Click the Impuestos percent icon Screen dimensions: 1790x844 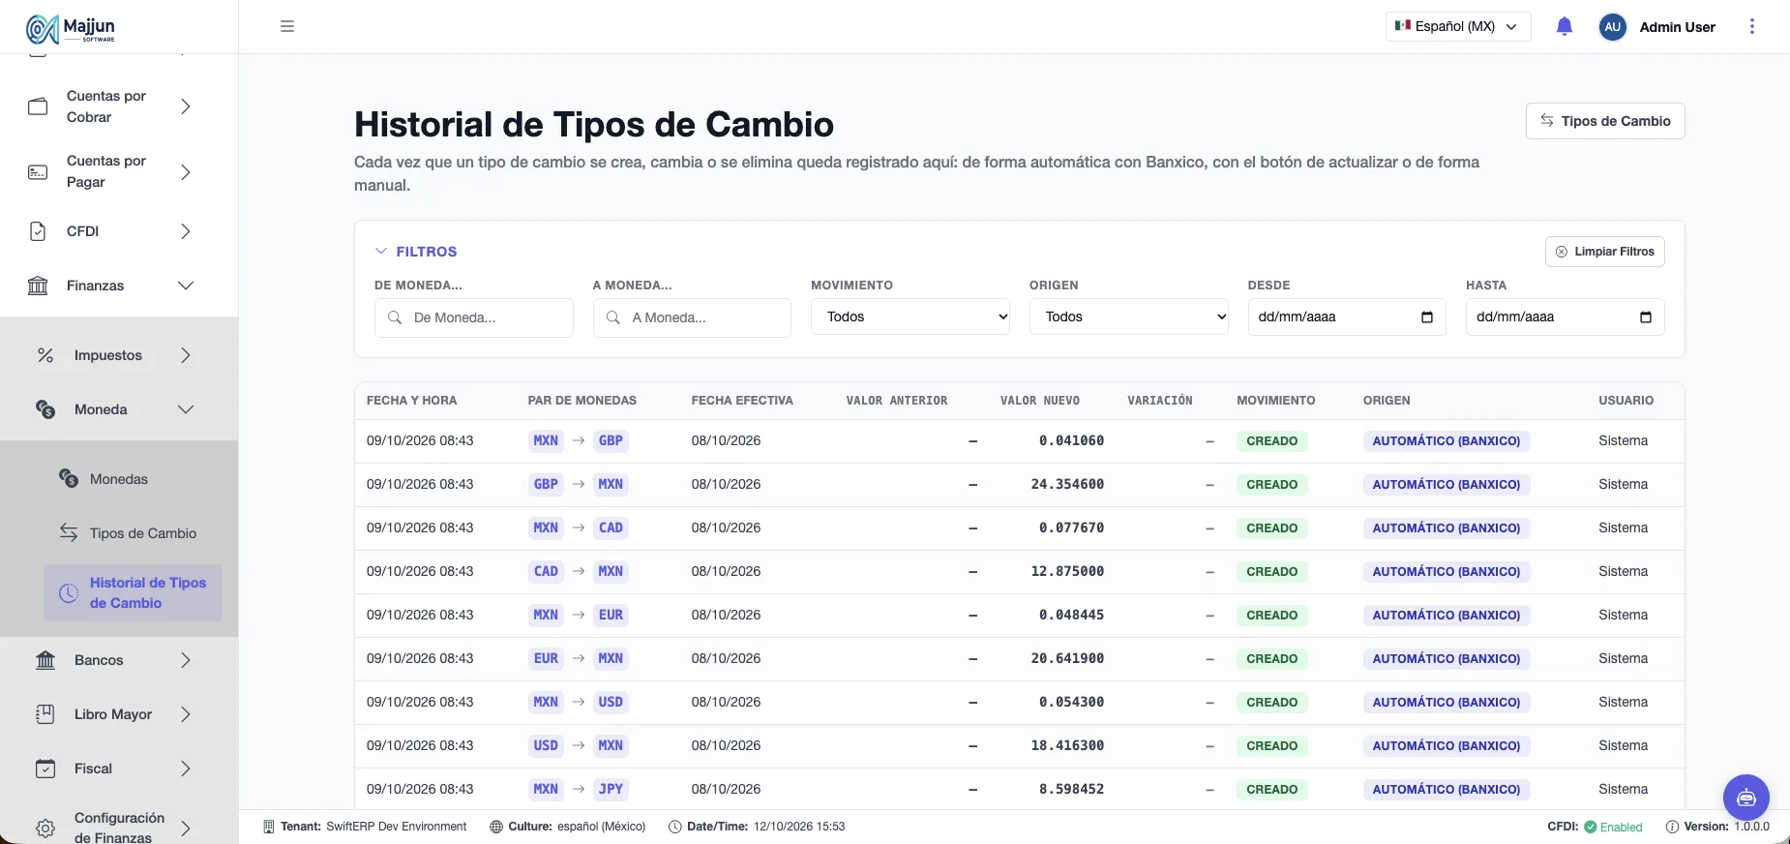point(45,355)
